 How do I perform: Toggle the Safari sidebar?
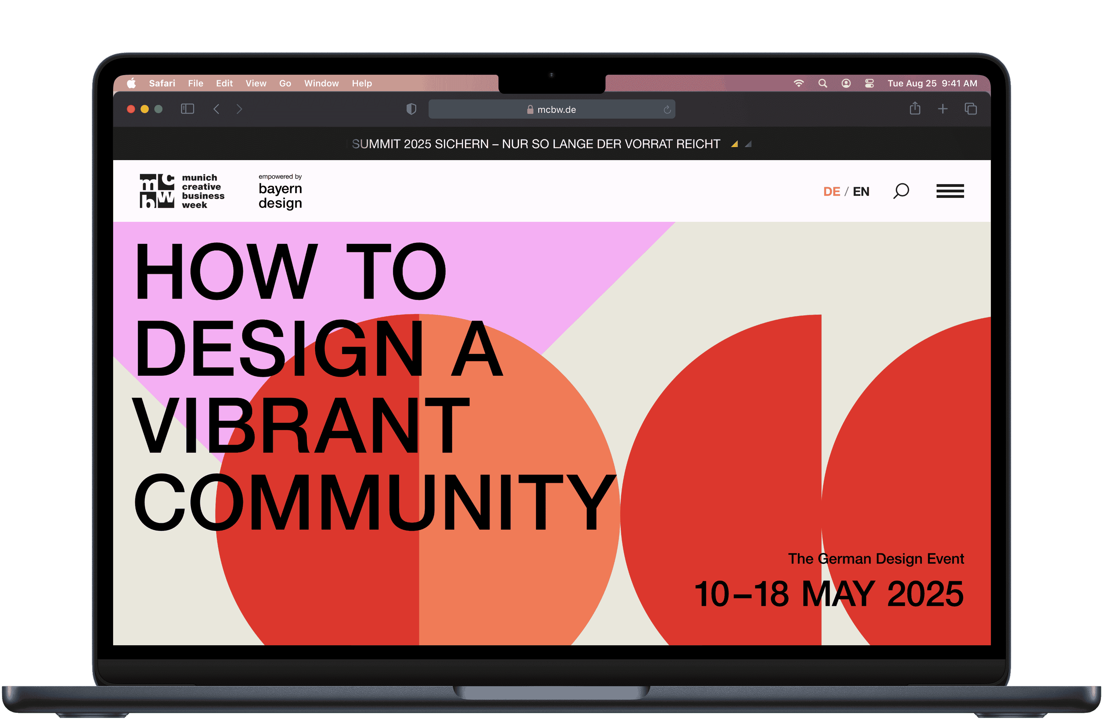pyautogui.click(x=188, y=109)
